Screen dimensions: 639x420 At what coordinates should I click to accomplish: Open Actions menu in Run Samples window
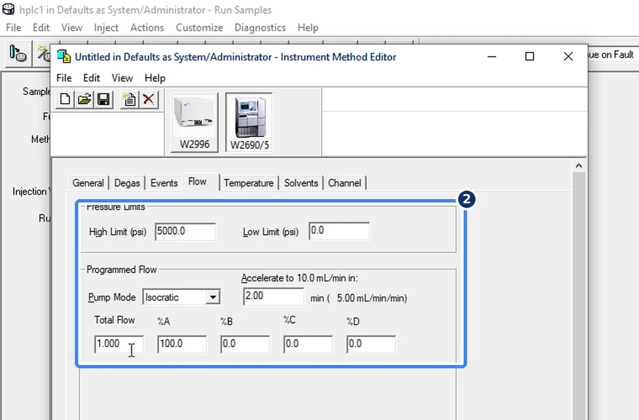click(147, 27)
